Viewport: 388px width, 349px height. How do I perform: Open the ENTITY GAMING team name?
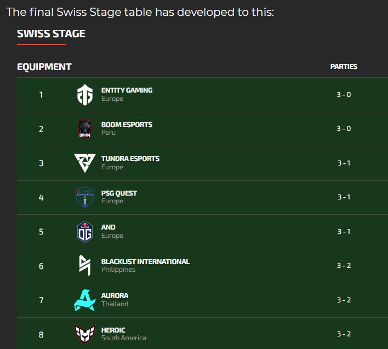127,90
